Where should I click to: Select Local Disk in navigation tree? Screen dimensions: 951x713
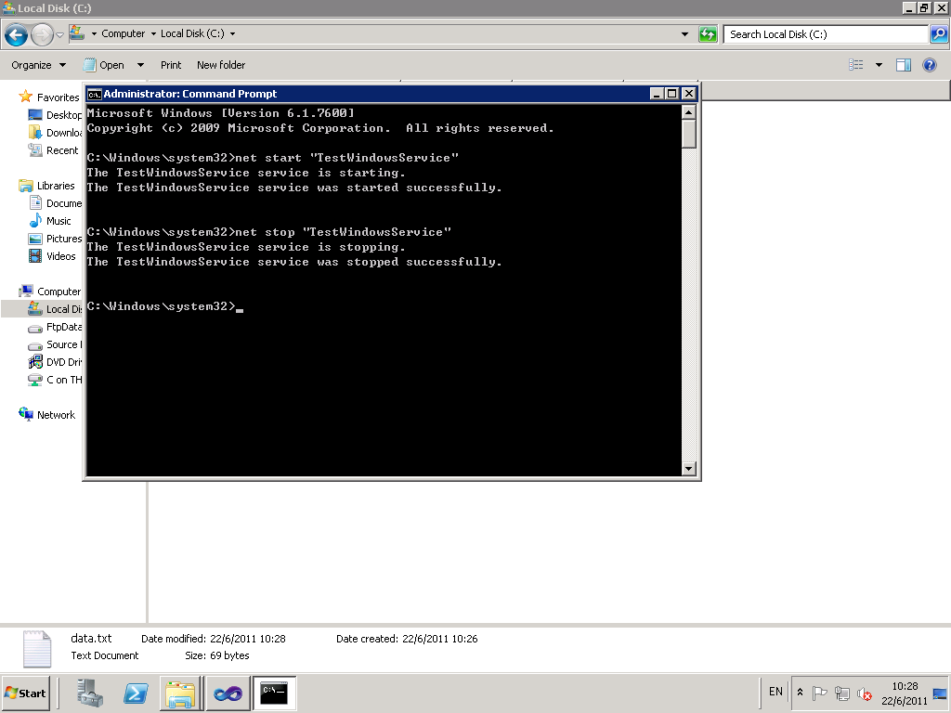tap(55, 309)
